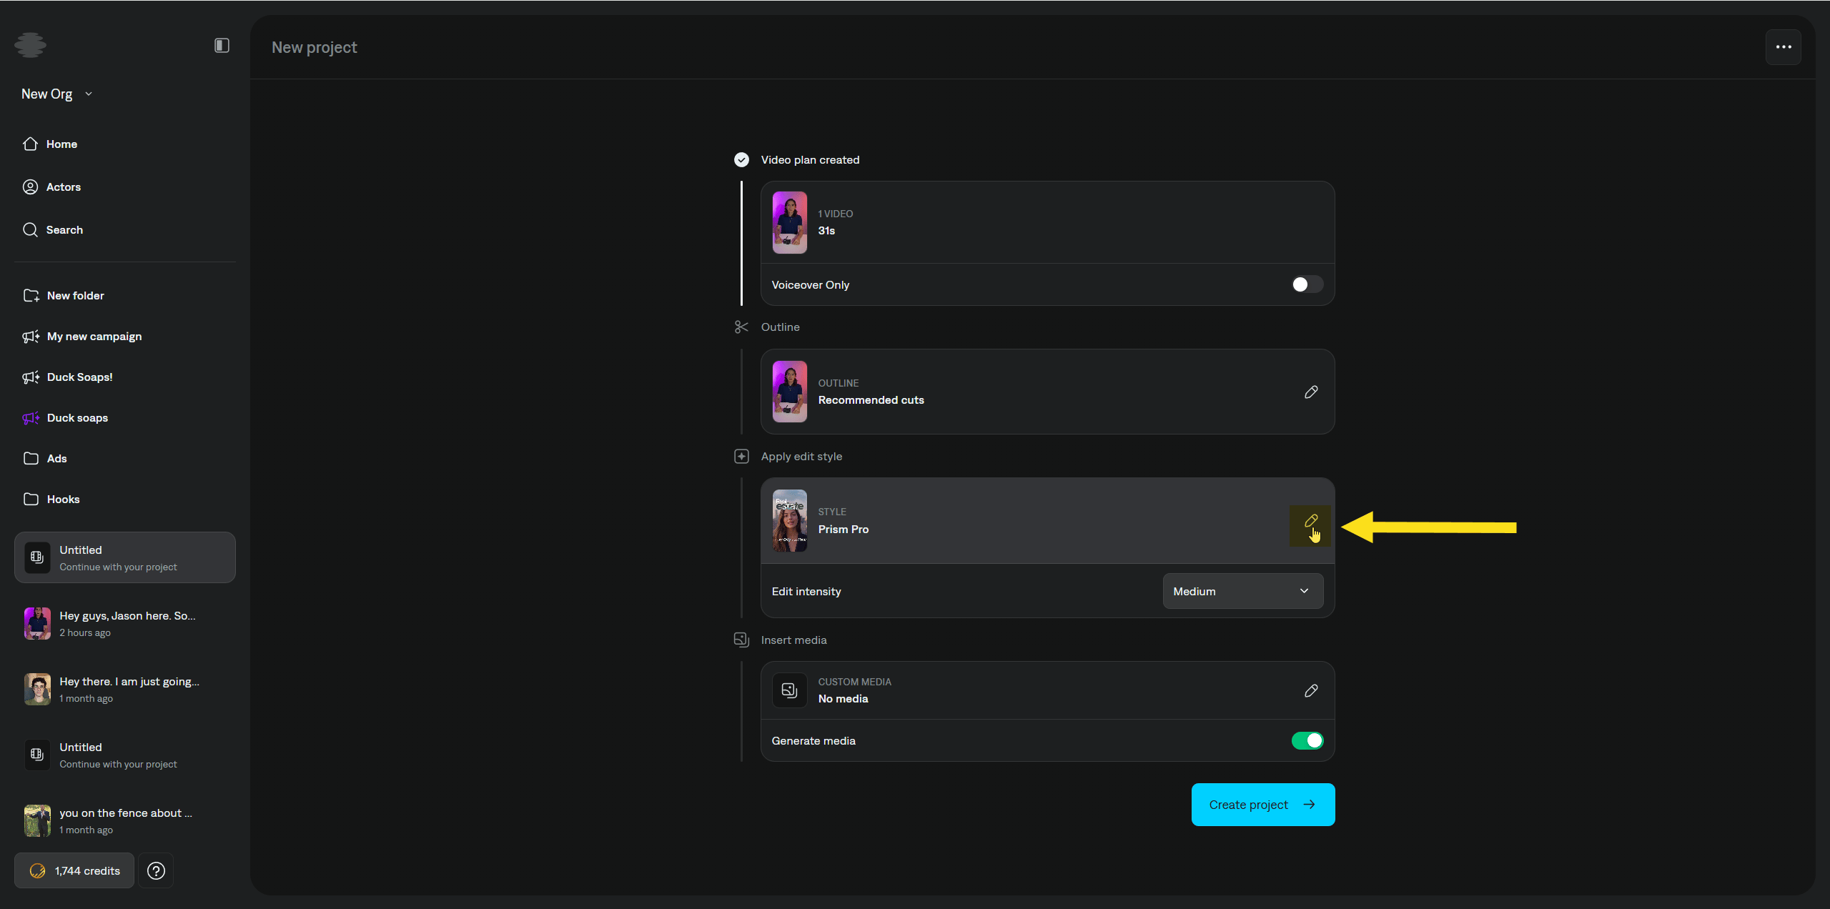Screen dimensions: 1830x909
Task: Click the Duck Soaps! megaphone icon
Action: point(31,377)
